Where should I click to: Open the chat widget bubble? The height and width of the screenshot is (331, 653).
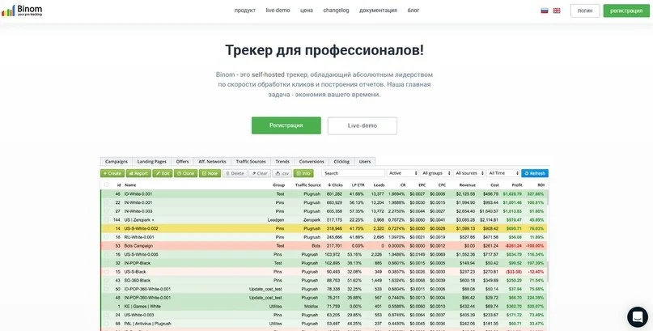point(637,317)
